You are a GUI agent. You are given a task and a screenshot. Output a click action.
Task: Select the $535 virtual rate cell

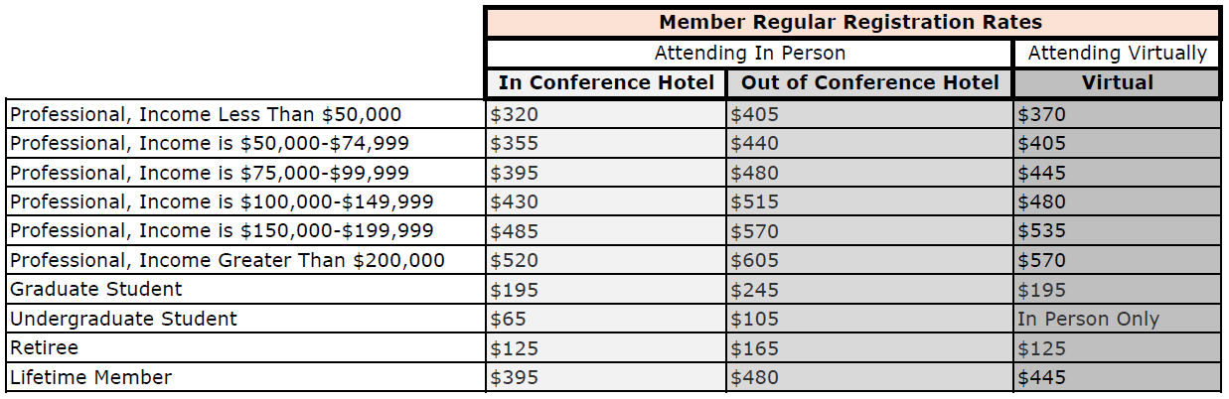1117,231
